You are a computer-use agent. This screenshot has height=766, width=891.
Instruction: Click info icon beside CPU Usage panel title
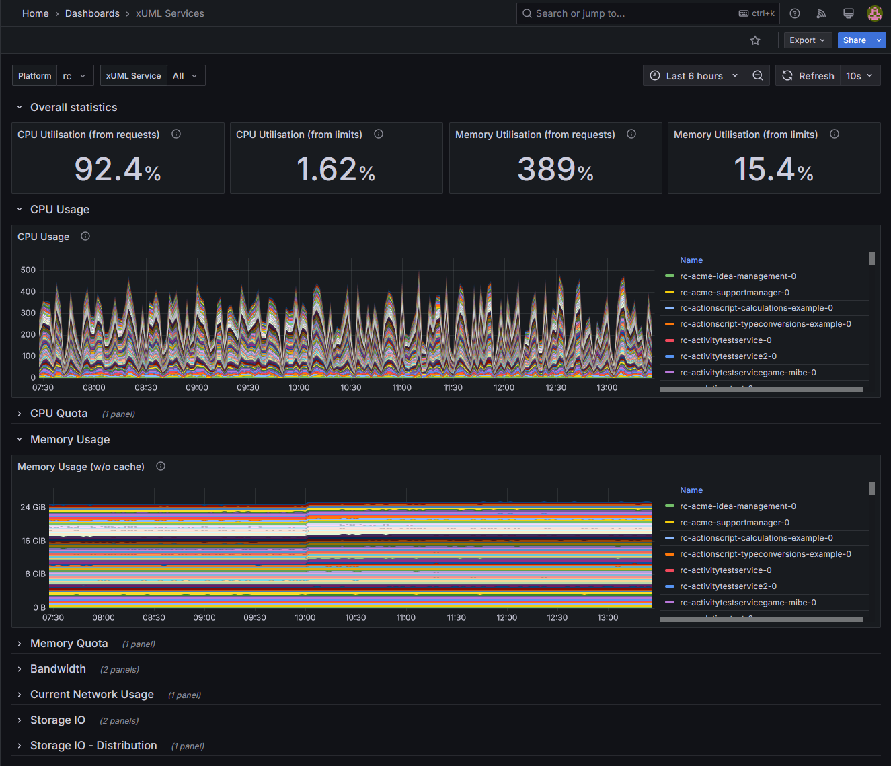point(85,236)
